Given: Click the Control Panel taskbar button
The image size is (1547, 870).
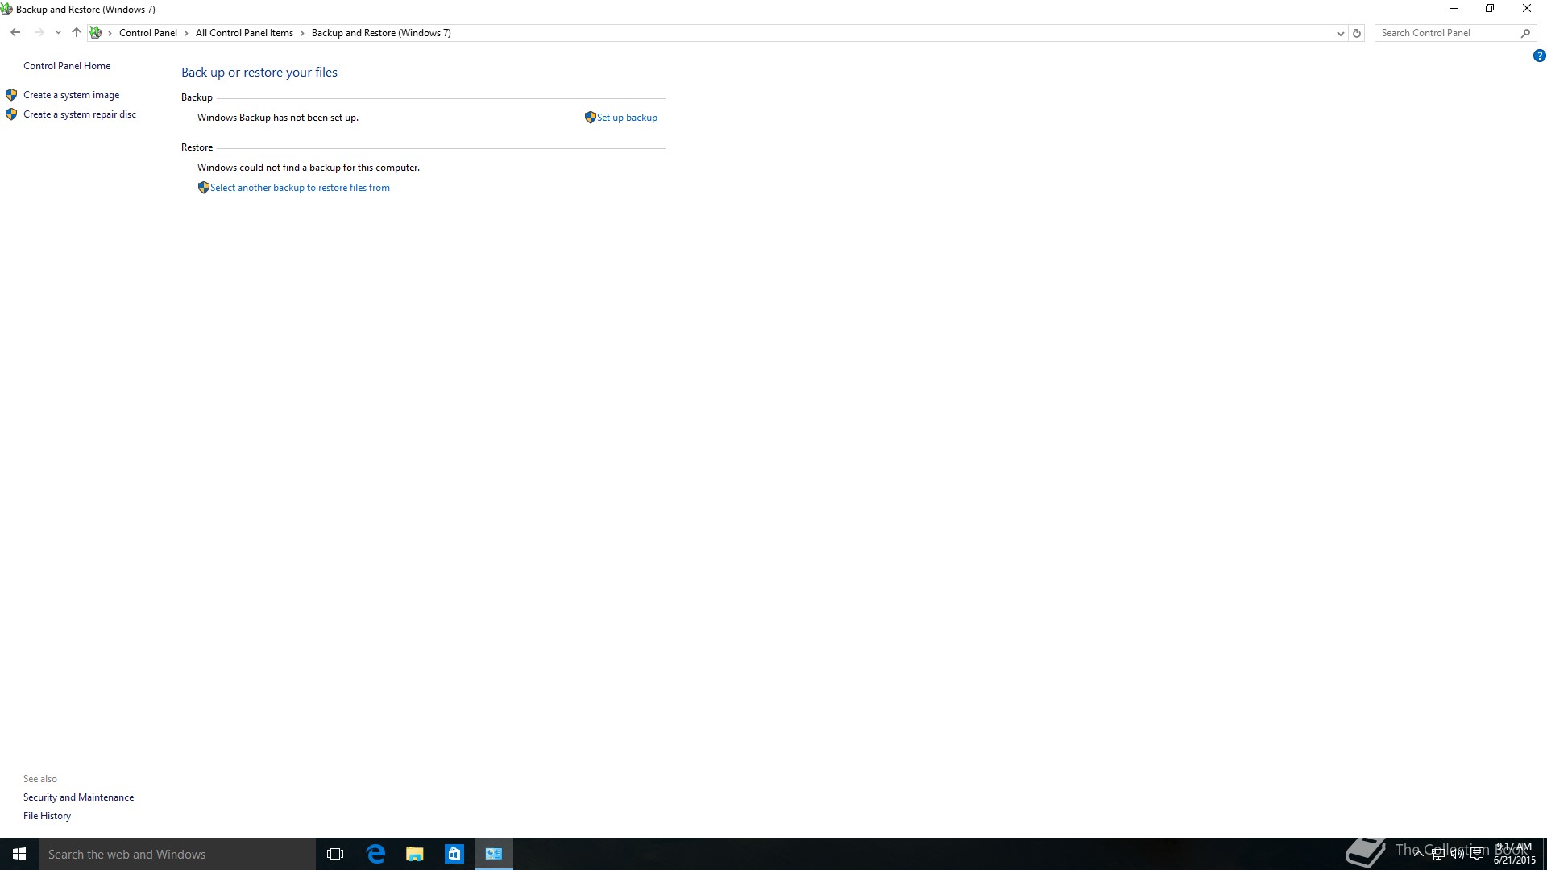Looking at the screenshot, I should coord(494,854).
